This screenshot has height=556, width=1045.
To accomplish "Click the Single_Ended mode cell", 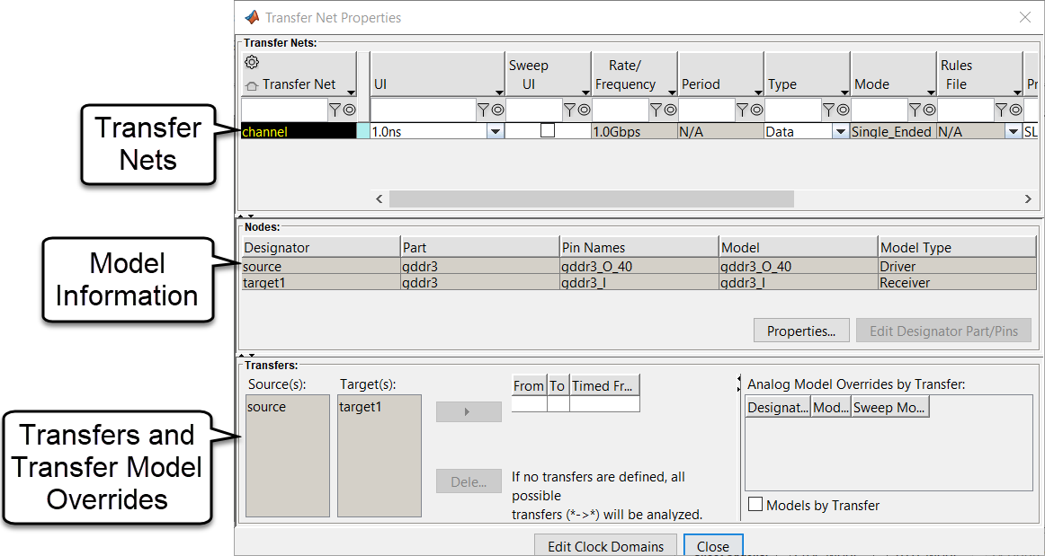I will click(x=892, y=132).
